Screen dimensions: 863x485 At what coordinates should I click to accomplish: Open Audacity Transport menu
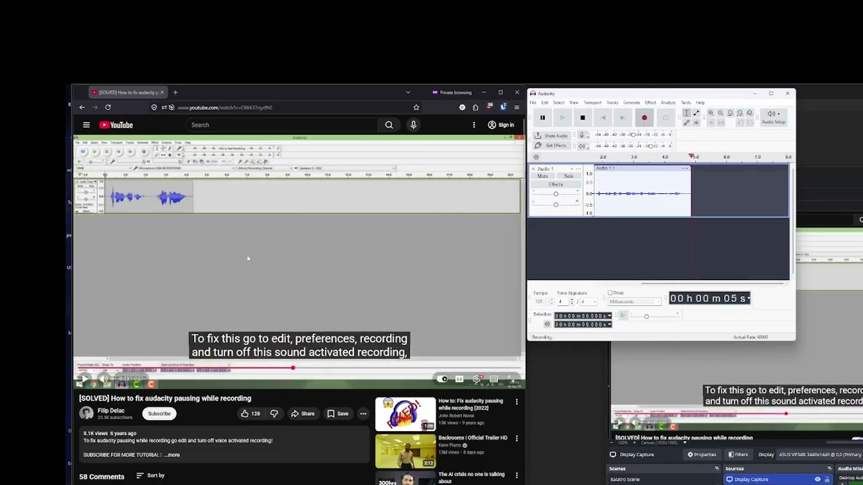tap(593, 102)
